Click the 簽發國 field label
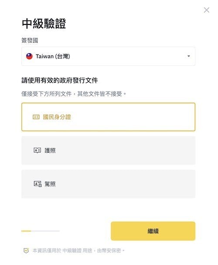Image resolution: width=218 pixels, height=265 pixels. [x=30, y=41]
